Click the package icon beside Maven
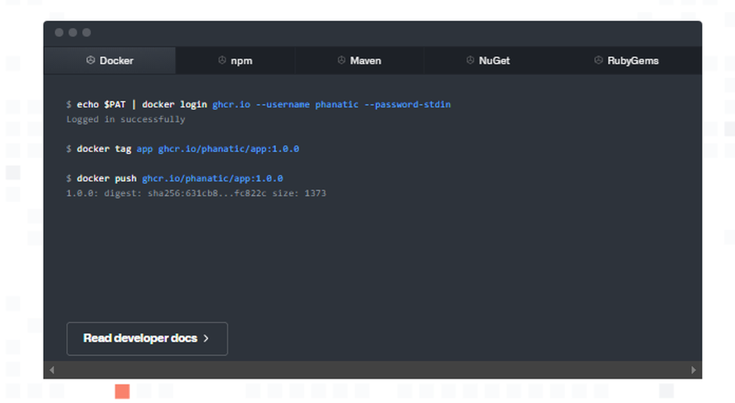The width and height of the screenshot is (735, 403). (x=341, y=60)
